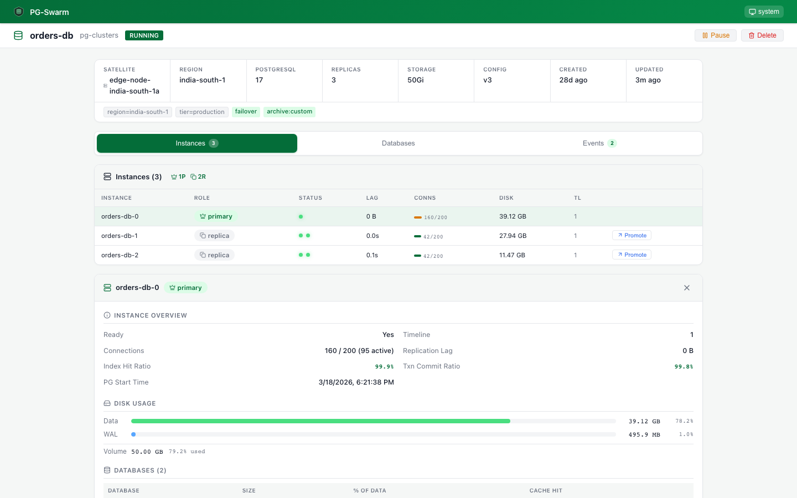Viewport: 797px width, 498px height.
Task: Click the Events count badge 2
Action: click(612, 143)
